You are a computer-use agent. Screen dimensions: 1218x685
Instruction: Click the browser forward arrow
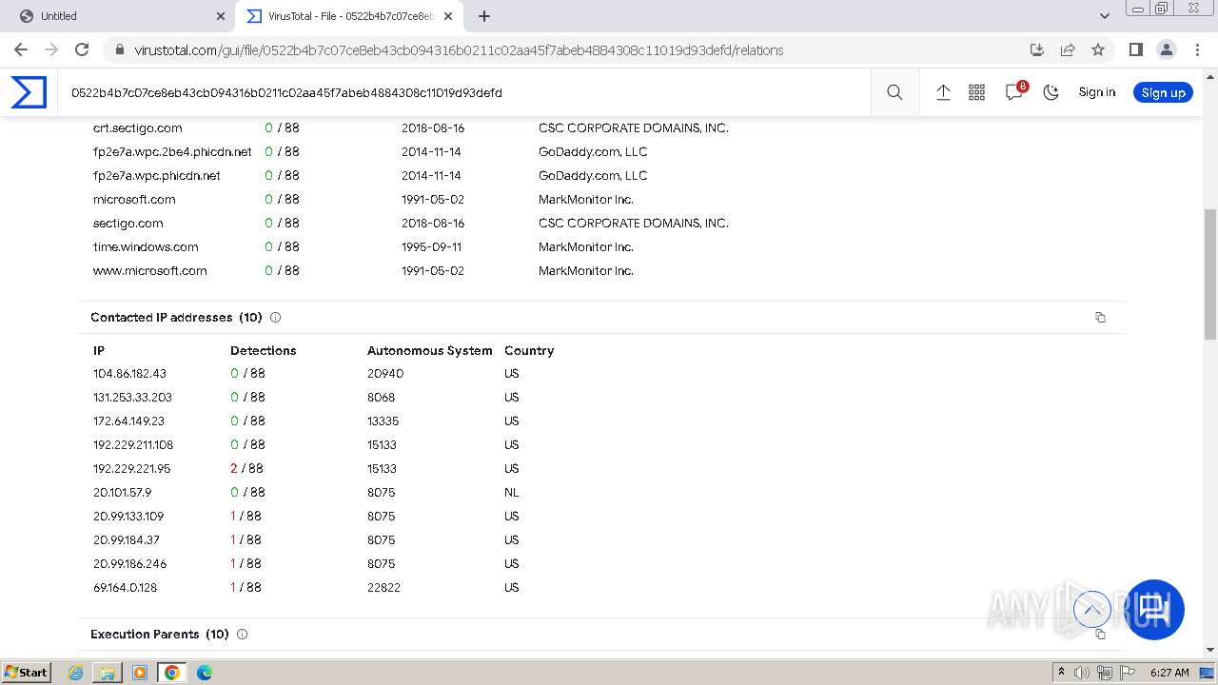tap(51, 49)
